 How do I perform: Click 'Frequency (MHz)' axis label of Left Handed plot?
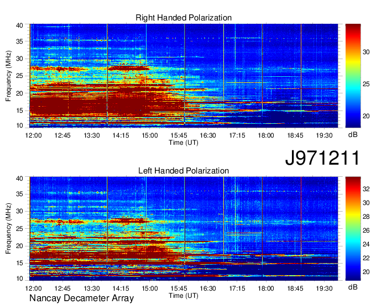pos(8,229)
